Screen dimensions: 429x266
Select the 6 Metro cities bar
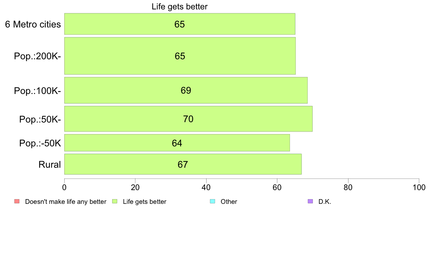click(180, 24)
